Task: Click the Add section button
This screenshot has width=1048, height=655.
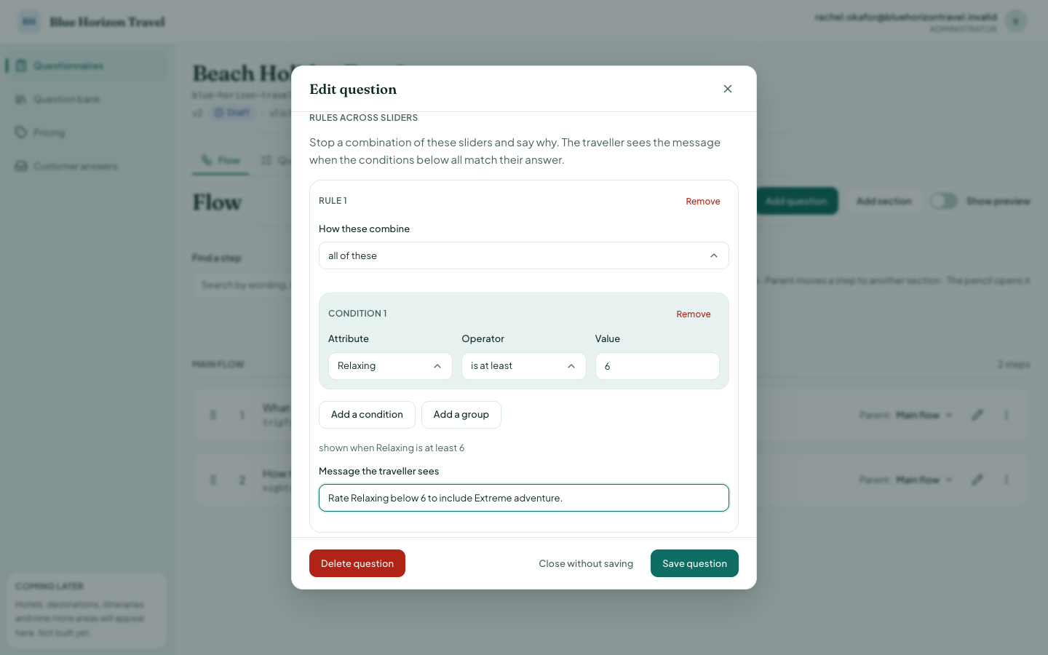Action: pos(884,201)
